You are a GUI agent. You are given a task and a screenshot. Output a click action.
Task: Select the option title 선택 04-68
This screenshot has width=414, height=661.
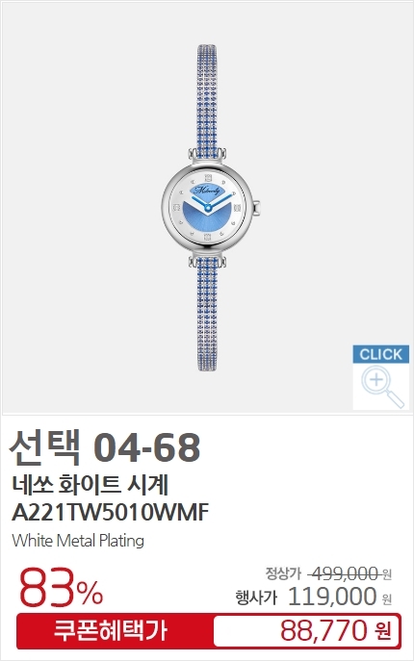click(x=105, y=447)
